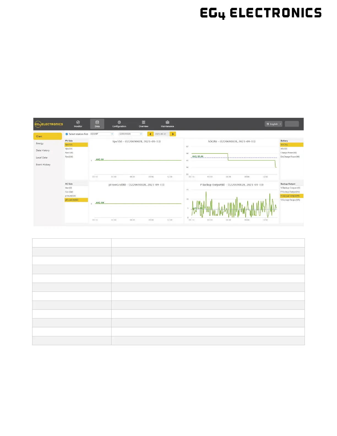Select Event History in left sidebar

pyautogui.click(x=43, y=165)
